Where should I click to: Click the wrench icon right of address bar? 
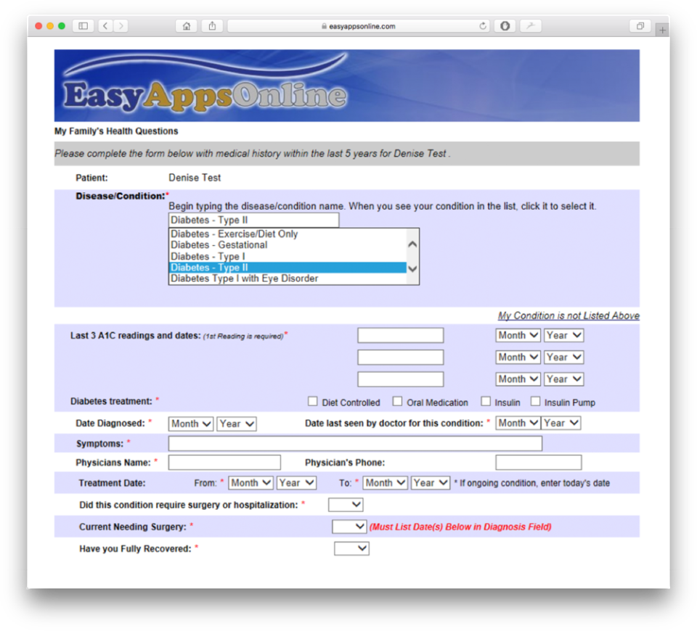(531, 25)
